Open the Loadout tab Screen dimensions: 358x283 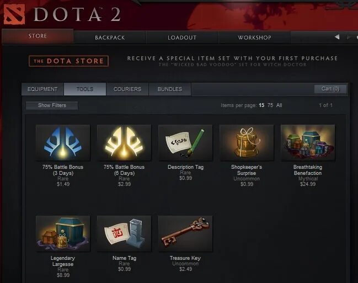(182, 38)
